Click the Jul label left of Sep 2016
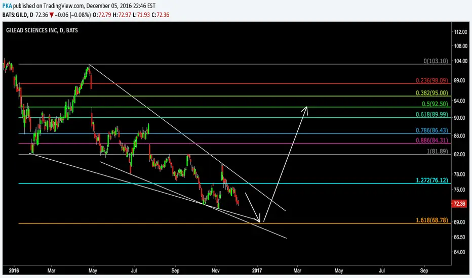Image resolution: width=472 pixels, height=278 pixels. point(134,270)
